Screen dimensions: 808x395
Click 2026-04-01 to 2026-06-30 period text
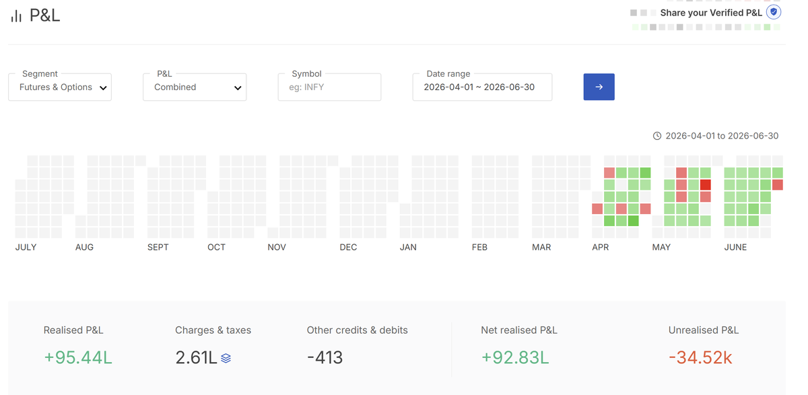[722, 136]
